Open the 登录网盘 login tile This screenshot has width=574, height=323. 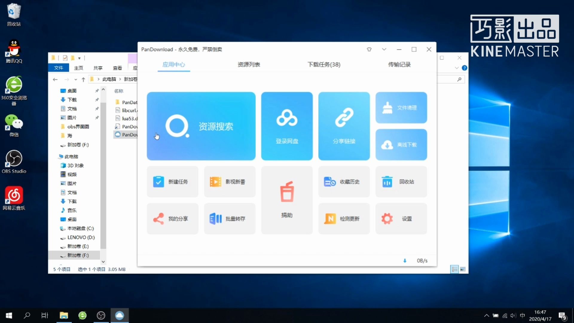[x=287, y=126]
